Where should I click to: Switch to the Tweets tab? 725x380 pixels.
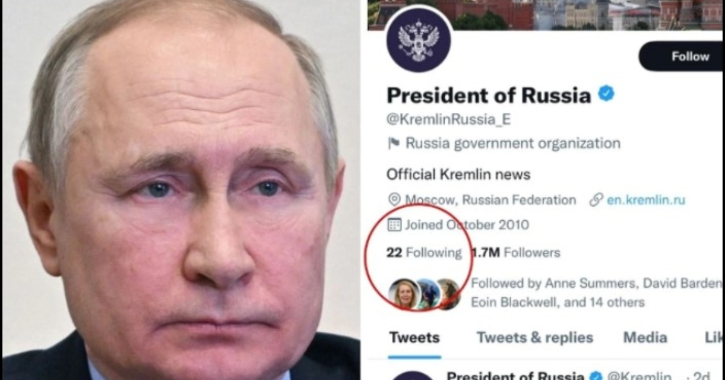[x=414, y=338]
